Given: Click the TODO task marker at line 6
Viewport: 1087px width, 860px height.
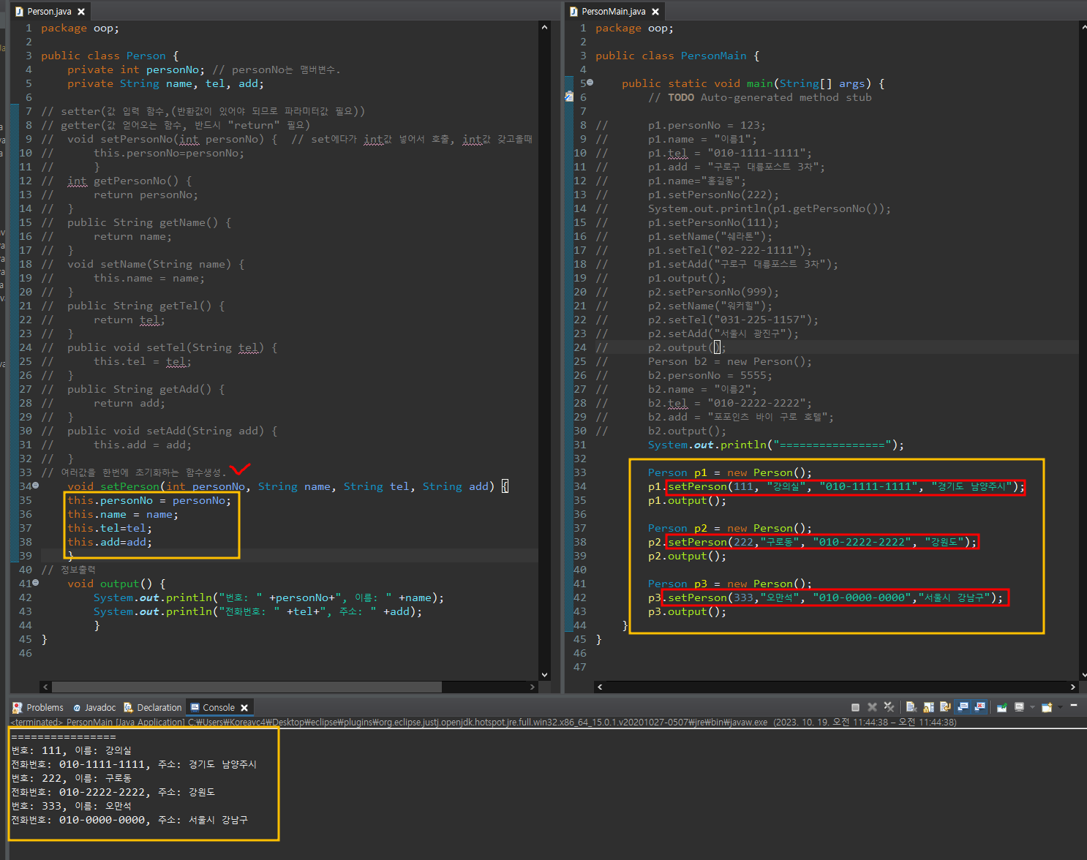Looking at the screenshot, I should pyautogui.click(x=569, y=97).
